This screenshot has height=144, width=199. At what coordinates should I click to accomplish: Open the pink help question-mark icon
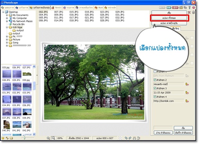pyautogui.click(x=194, y=8)
